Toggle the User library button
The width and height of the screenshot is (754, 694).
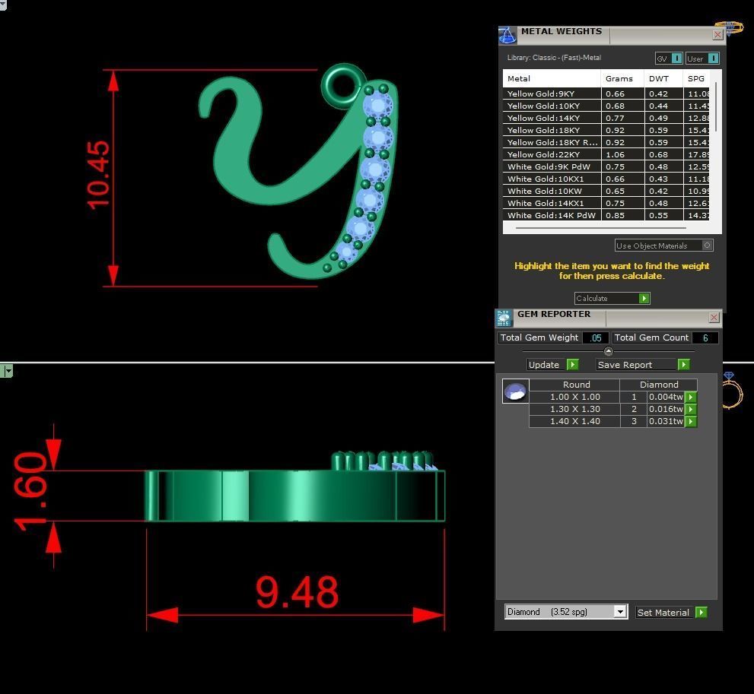pyautogui.click(x=702, y=58)
